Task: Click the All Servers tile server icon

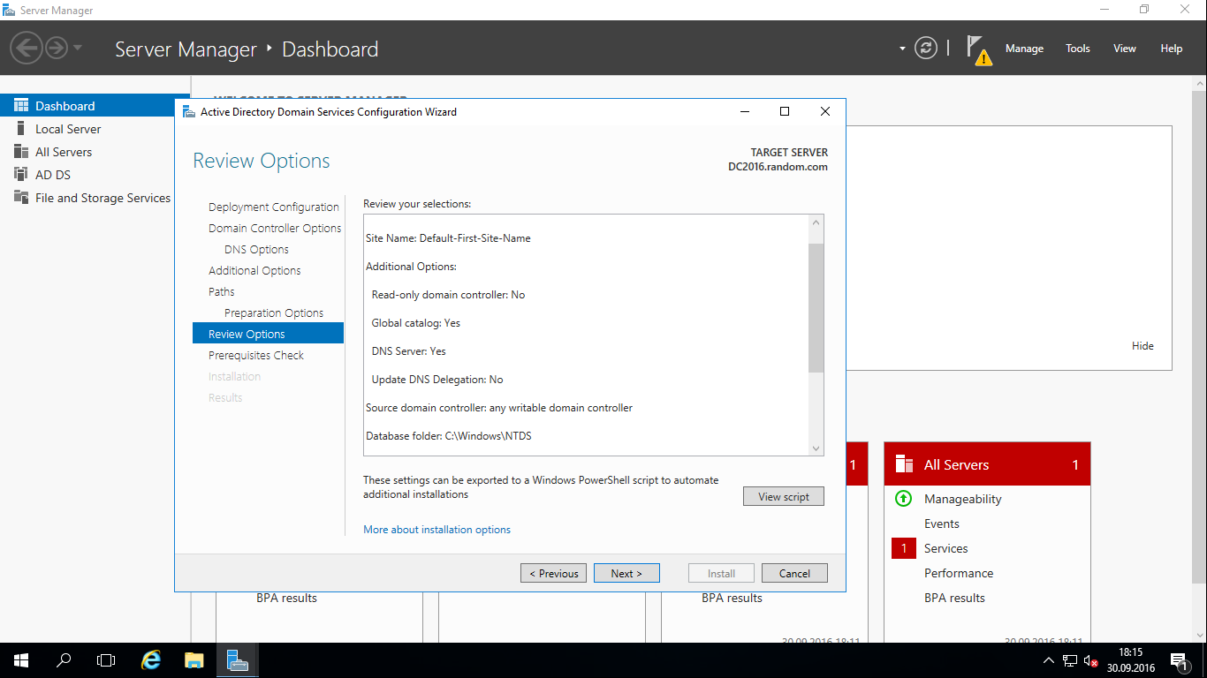Action: pyautogui.click(x=904, y=464)
